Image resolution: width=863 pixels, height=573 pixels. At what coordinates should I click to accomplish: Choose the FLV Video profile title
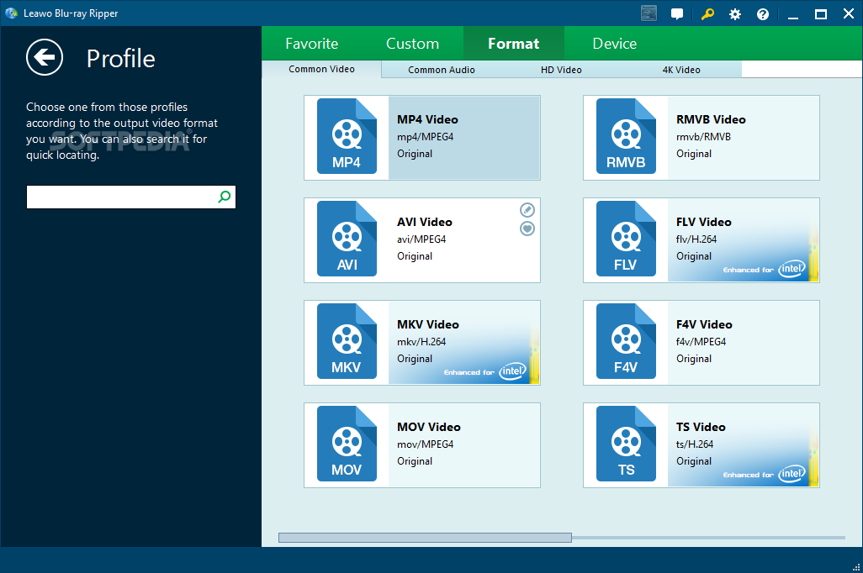704,222
